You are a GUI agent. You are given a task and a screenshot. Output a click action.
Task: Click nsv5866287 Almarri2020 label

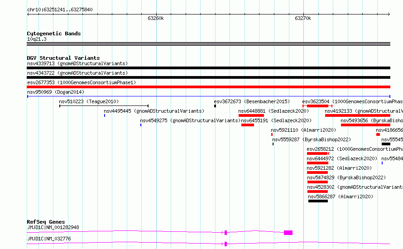point(341,196)
